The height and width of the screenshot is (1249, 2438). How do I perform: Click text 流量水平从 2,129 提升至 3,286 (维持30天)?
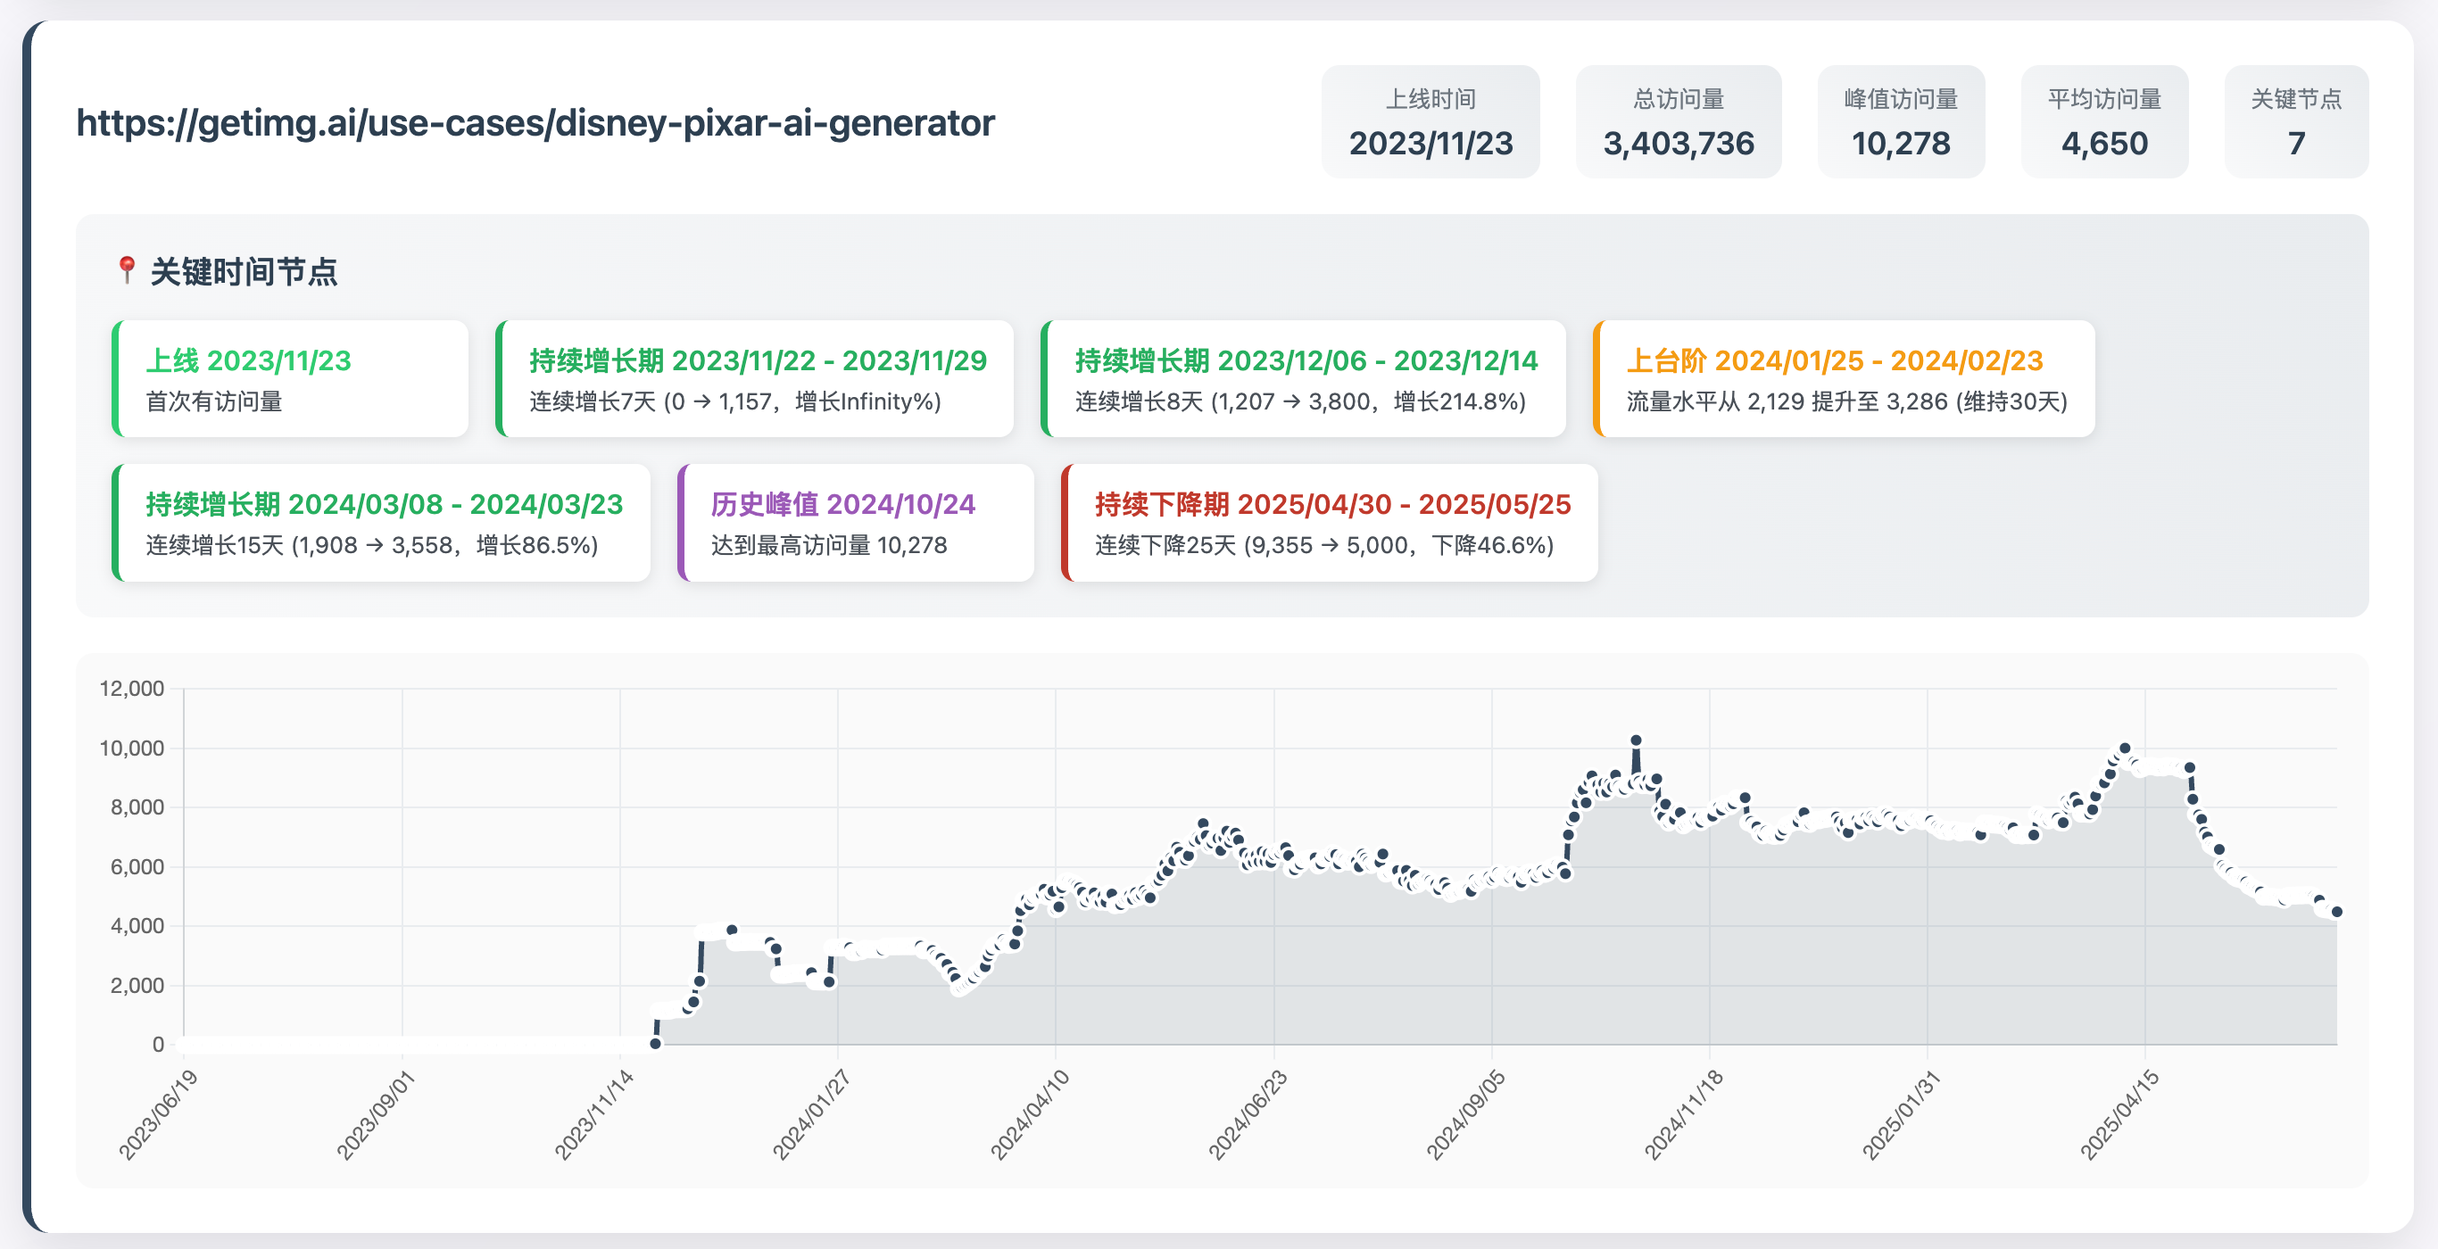pyautogui.click(x=1846, y=401)
